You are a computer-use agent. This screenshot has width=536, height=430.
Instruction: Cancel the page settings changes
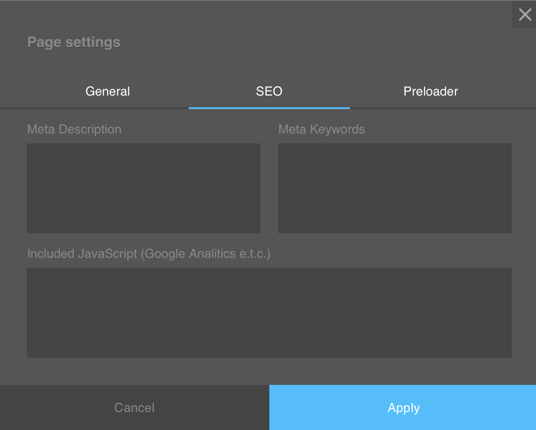[x=134, y=407]
